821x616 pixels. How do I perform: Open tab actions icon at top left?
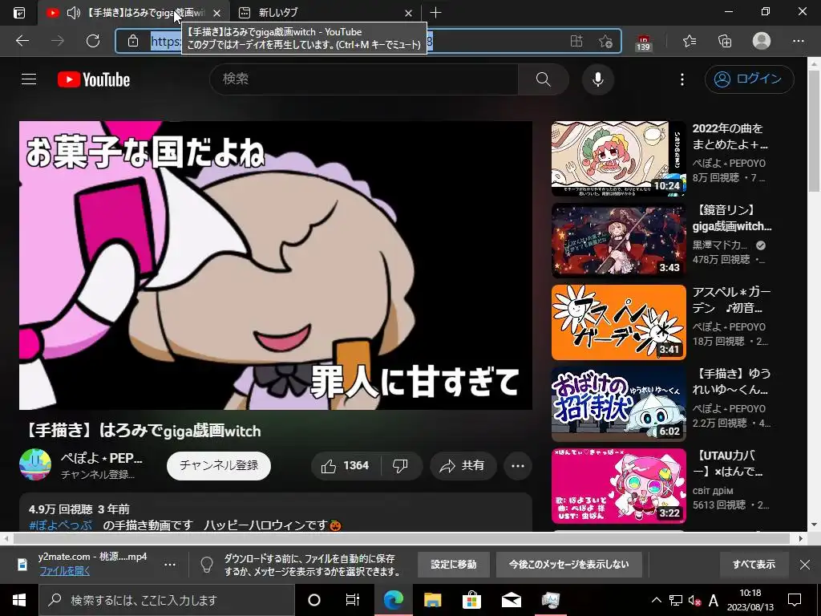(x=19, y=13)
